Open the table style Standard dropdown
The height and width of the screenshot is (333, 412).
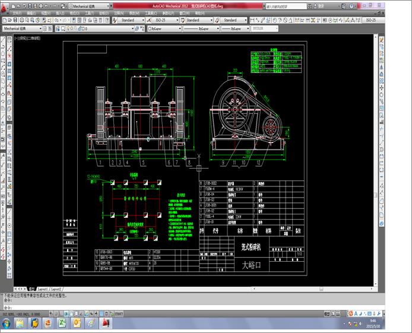click(199, 20)
